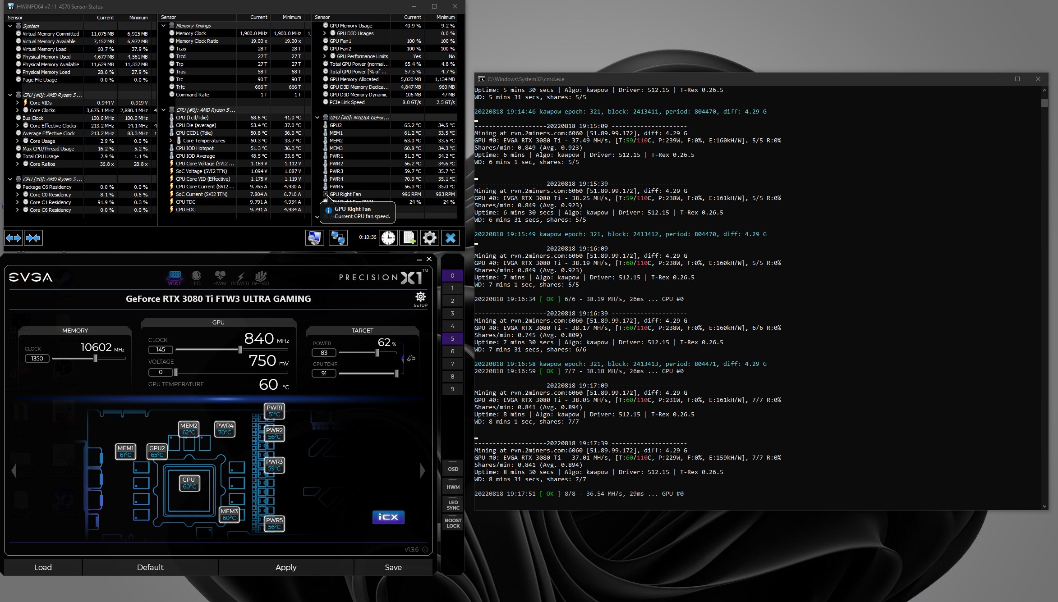
Task: Open HWiNFO logging via the report-file icon
Action: coord(409,237)
